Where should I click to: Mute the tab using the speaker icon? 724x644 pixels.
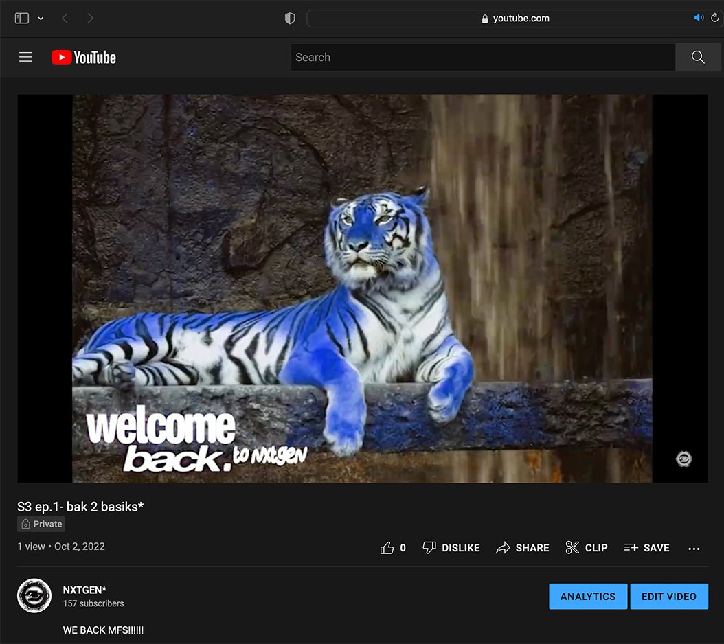[699, 18]
